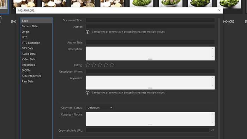Screen dimensions: 247x139
Task: Click the info icon below Keywords field
Action: click(x=88, y=93)
